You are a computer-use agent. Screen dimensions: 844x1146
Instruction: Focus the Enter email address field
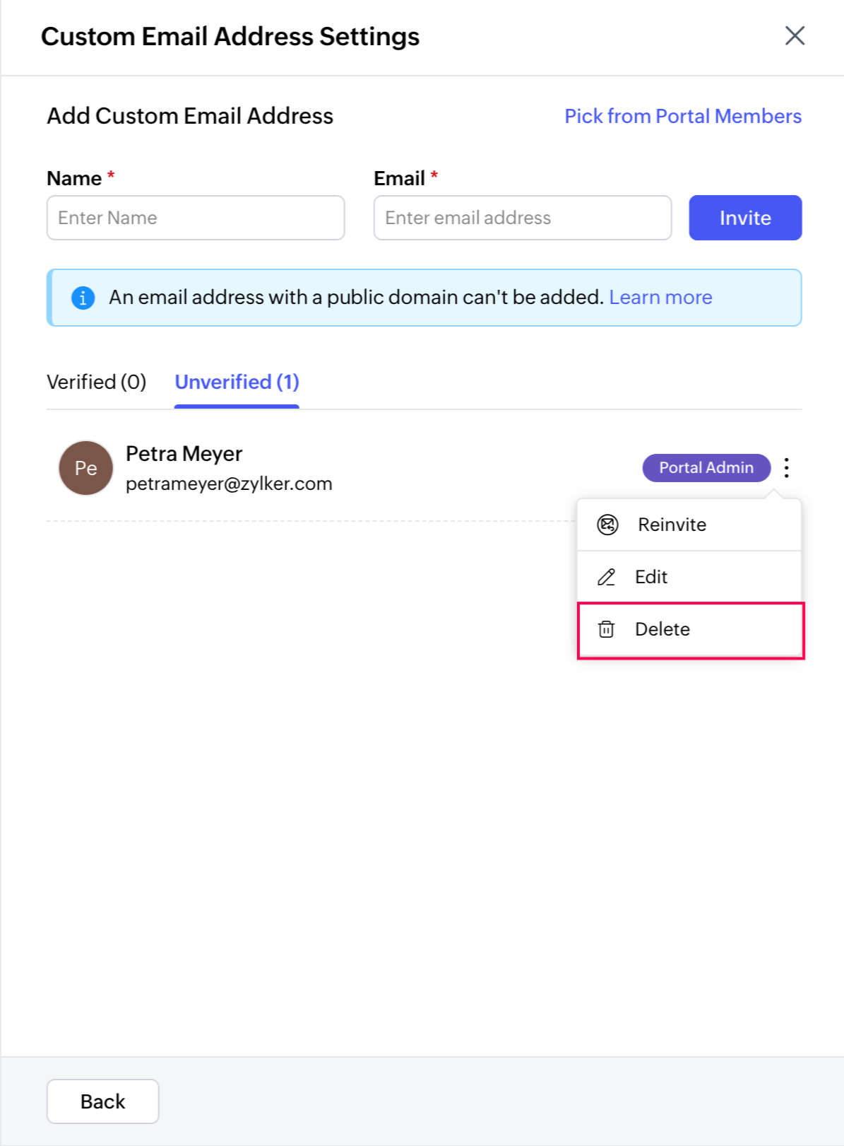(523, 218)
